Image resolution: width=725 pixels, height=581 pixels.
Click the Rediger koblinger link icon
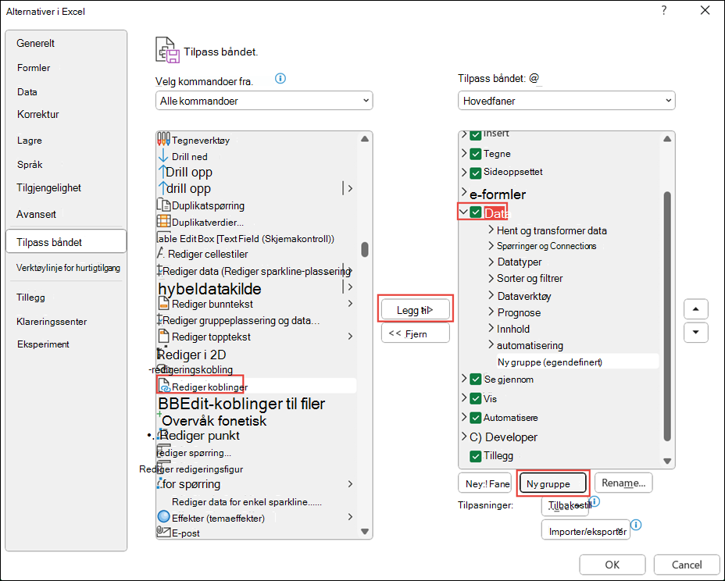[x=164, y=386]
